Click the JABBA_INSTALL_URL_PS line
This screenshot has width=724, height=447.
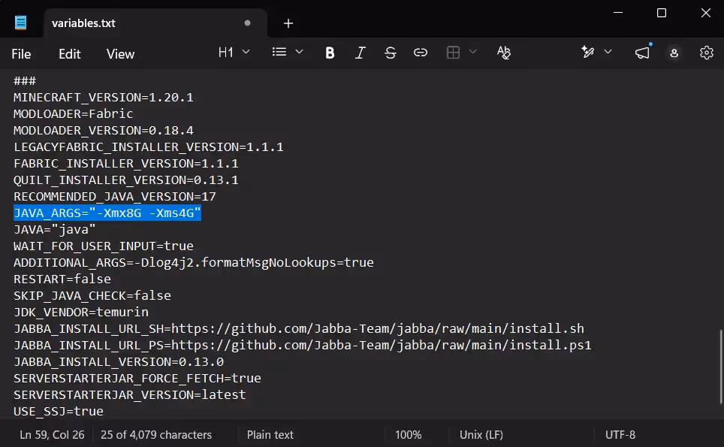point(303,345)
